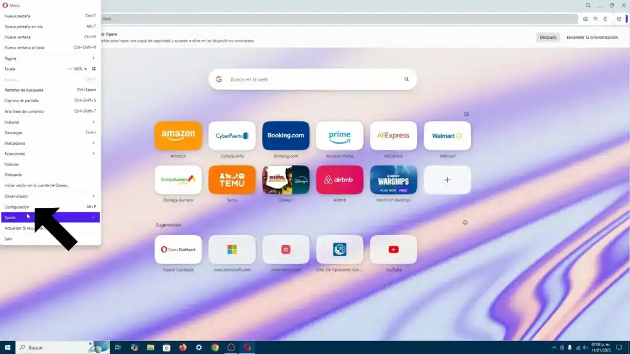The height and width of the screenshot is (354, 630).
Task: Expand the Desarrollador submenu
Action: [50, 196]
